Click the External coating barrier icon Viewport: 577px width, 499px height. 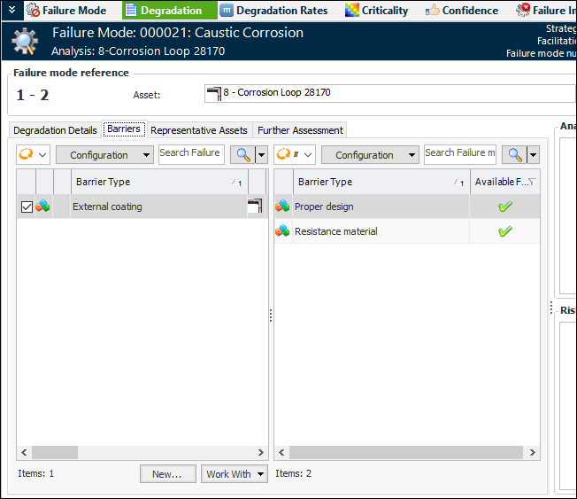point(43,206)
